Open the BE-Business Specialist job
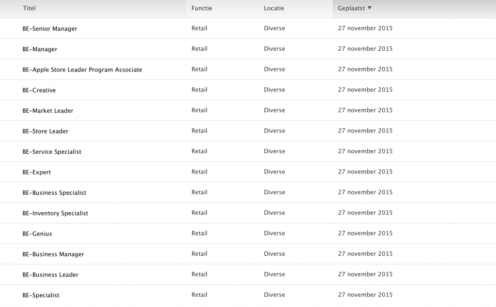The height and width of the screenshot is (307, 496). tap(54, 193)
